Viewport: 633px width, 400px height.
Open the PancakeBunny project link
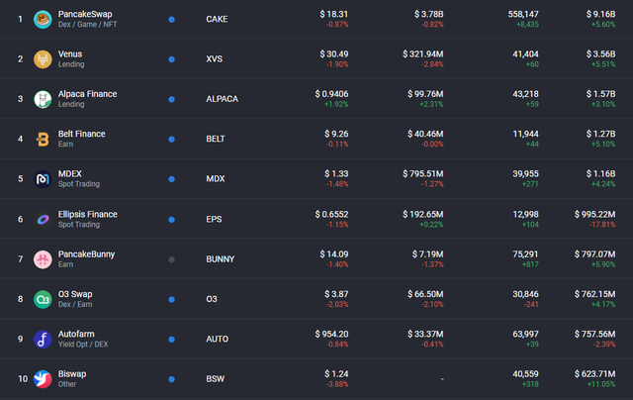point(86,254)
